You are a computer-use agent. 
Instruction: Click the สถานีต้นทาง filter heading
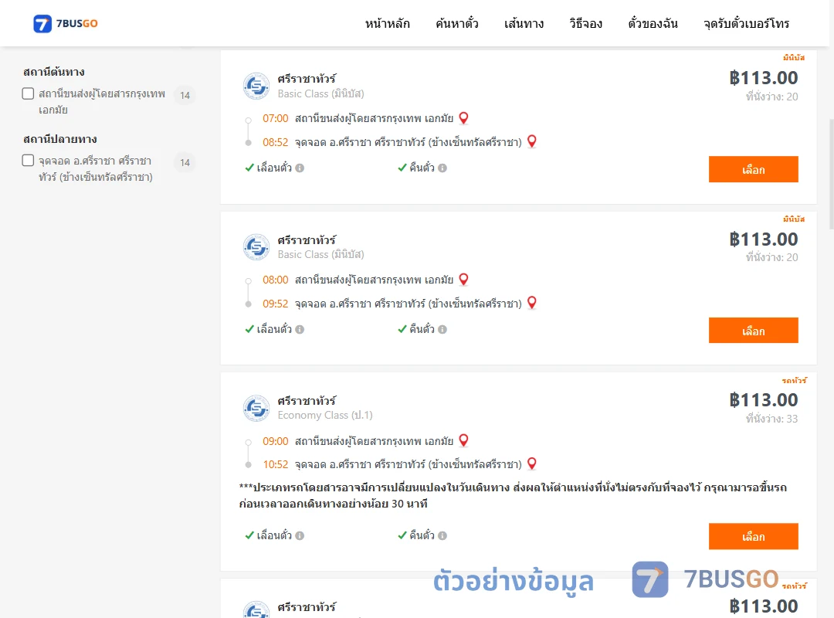(x=54, y=72)
